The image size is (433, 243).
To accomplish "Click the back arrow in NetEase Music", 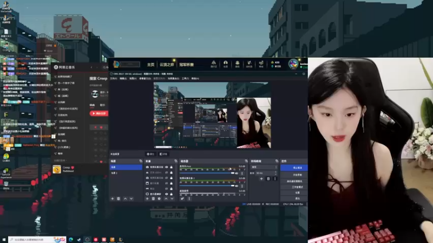I will (x=91, y=67).
